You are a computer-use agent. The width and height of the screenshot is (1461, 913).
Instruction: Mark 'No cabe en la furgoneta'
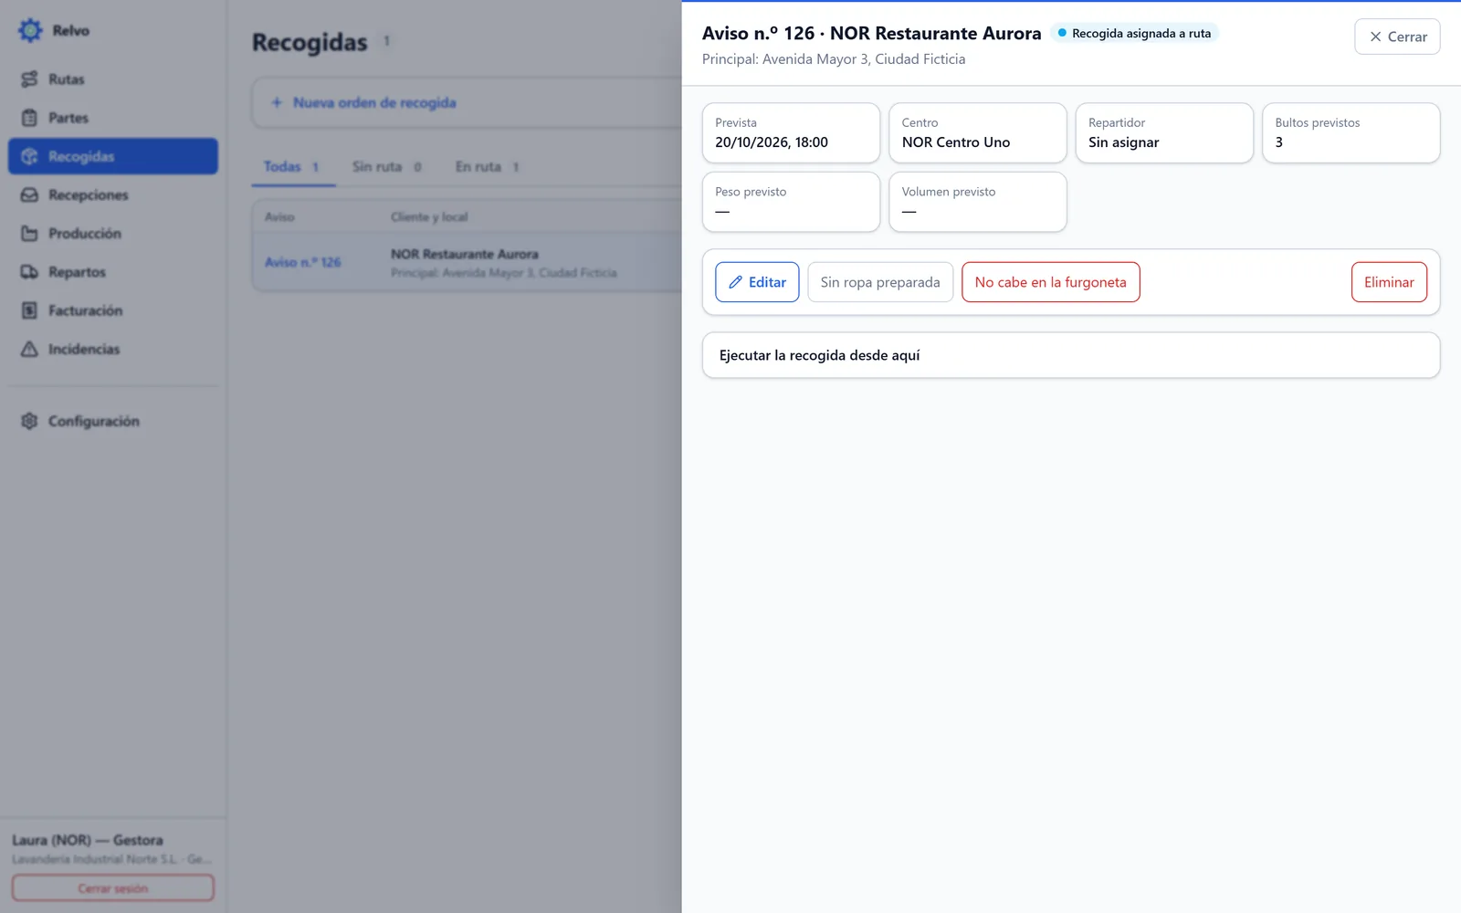point(1050,282)
